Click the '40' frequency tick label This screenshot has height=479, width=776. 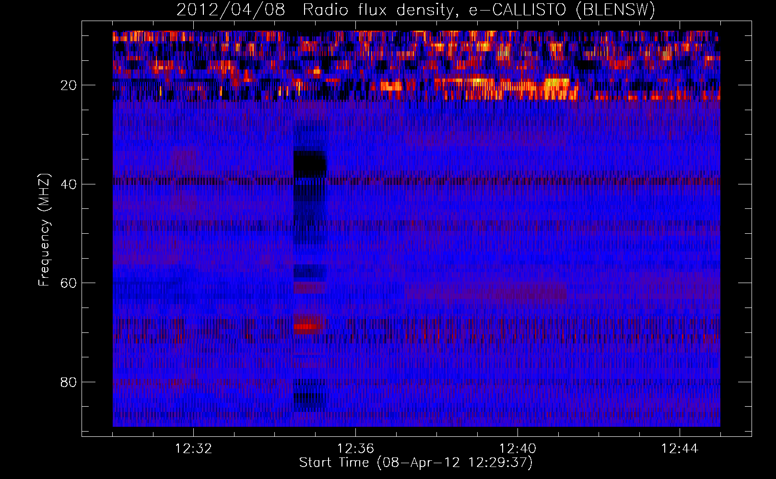(69, 184)
